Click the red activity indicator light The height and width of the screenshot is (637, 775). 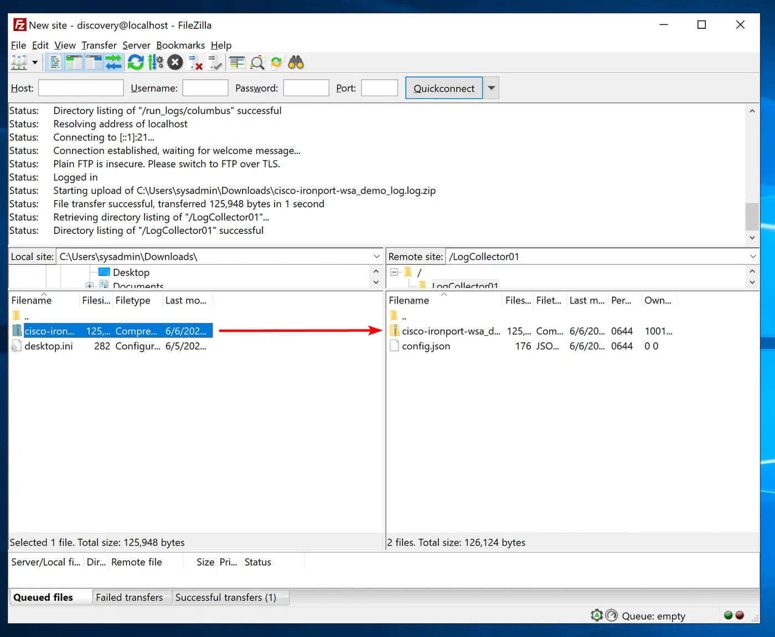pos(740,615)
